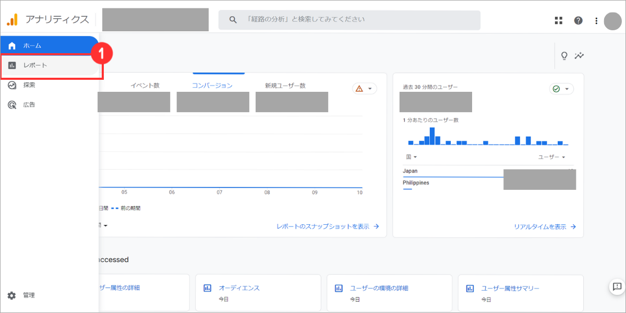The height and width of the screenshot is (313, 626).
Task: Select the イベント数 metric tab
Action: point(145,86)
